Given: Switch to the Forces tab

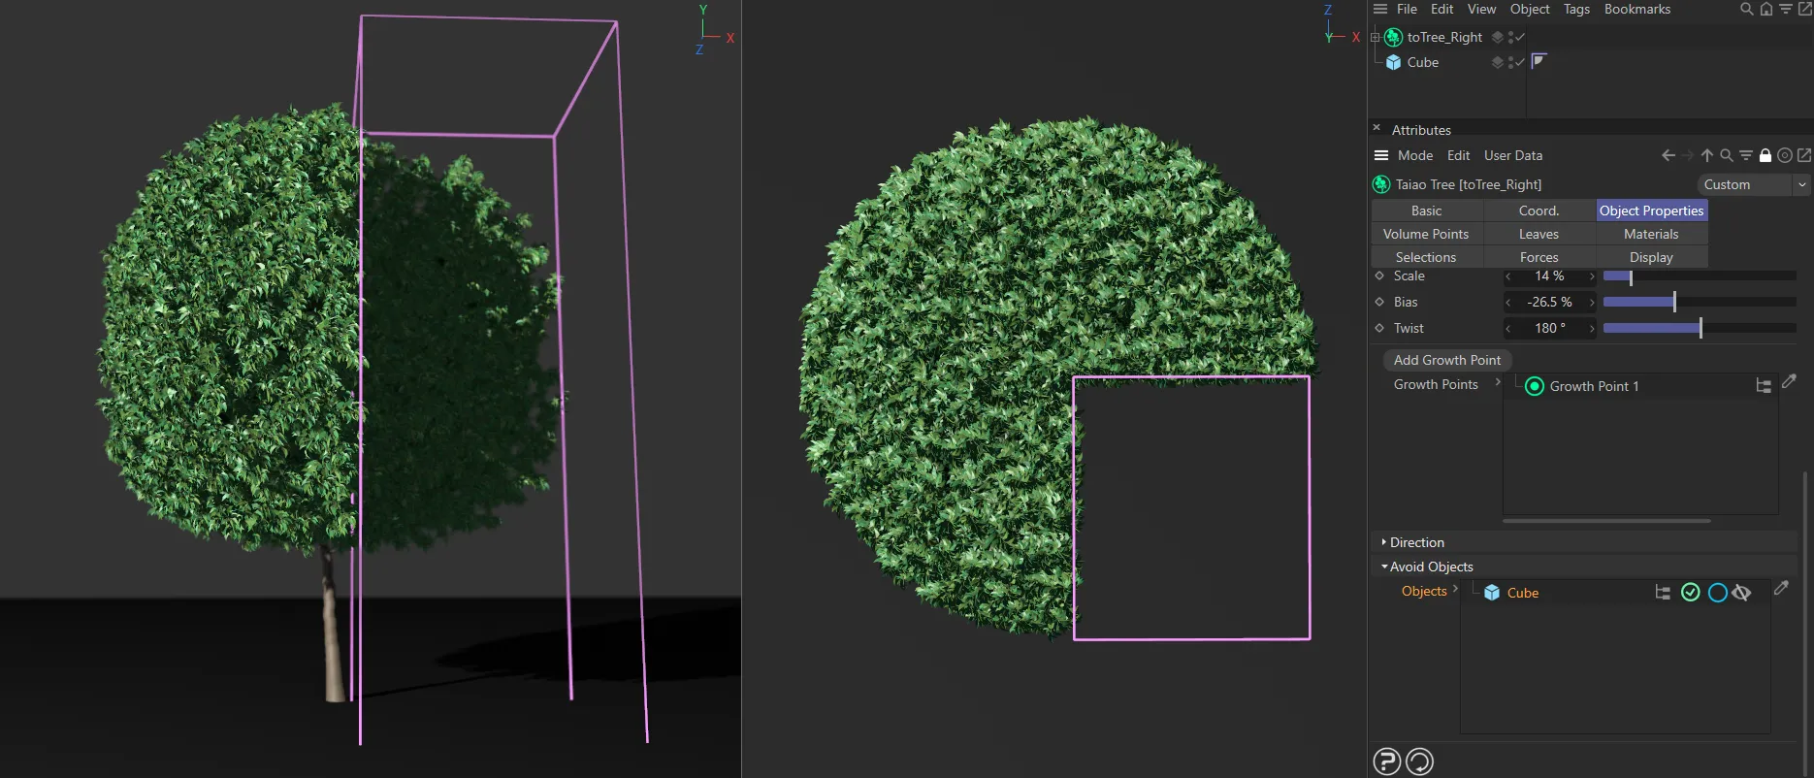Looking at the screenshot, I should click(x=1539, y=257).
